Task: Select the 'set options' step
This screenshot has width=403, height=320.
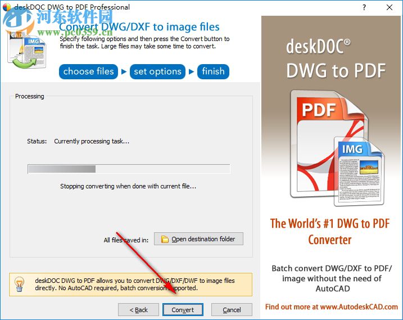Action: [157, 71]
